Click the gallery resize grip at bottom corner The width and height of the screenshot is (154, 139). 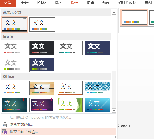[x=115, y=137]
